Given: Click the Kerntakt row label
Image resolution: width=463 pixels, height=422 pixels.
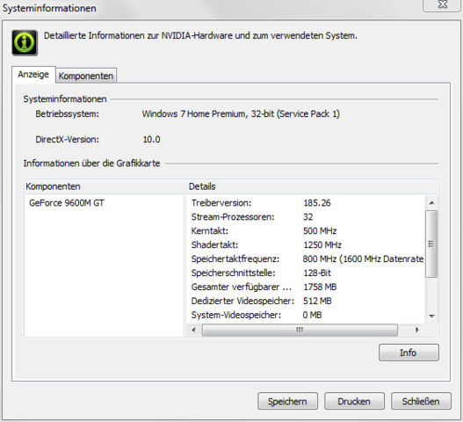Looking at the screenshot, I should (x=210, y=231).
